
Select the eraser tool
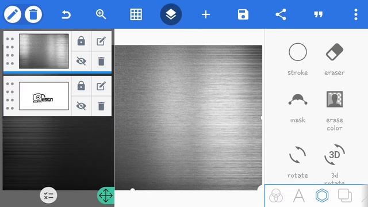pyautogui.click(x=335, y=52)
